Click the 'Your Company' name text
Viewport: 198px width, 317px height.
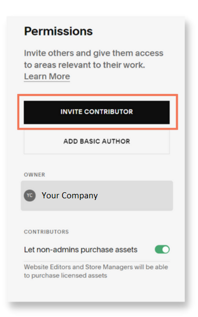click(70, 196)
